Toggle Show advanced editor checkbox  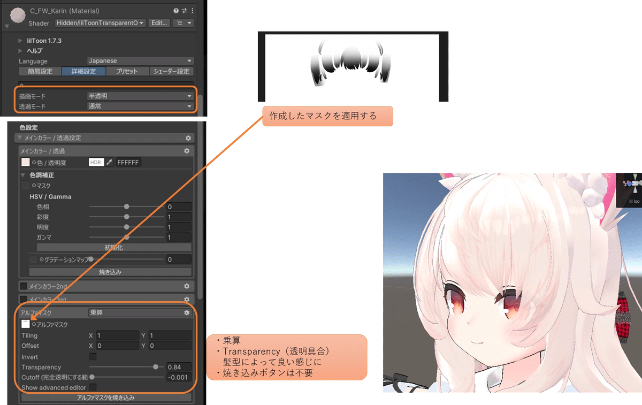(93, 387)
